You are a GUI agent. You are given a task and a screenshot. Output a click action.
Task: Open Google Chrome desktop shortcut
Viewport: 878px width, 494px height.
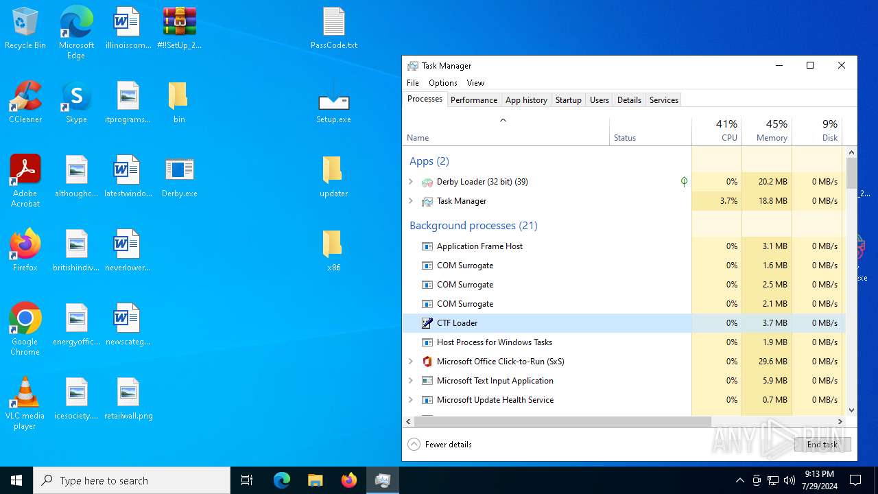click(x=25, y=329)
